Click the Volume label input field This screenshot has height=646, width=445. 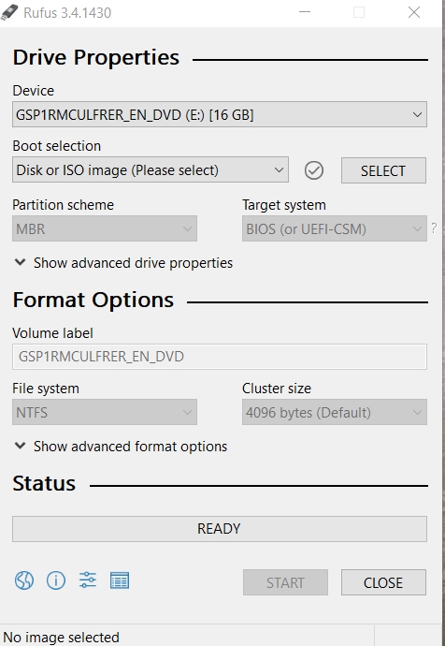(x=219, y=357)
